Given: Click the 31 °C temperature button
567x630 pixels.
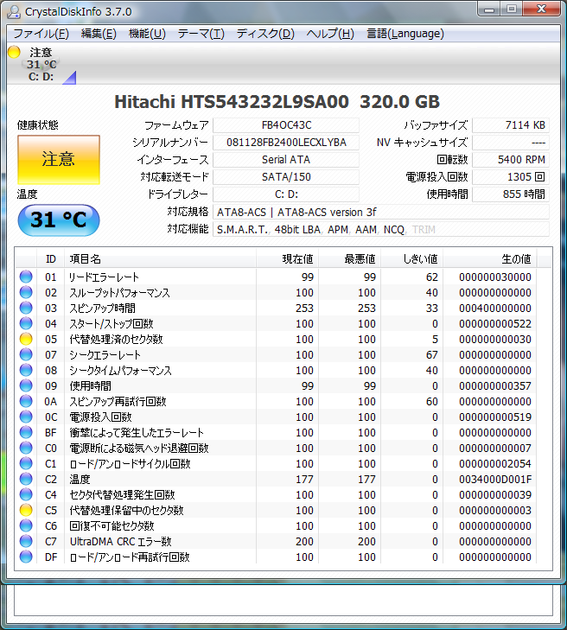Looking at the screenshot, I should [x=58, y=220].
